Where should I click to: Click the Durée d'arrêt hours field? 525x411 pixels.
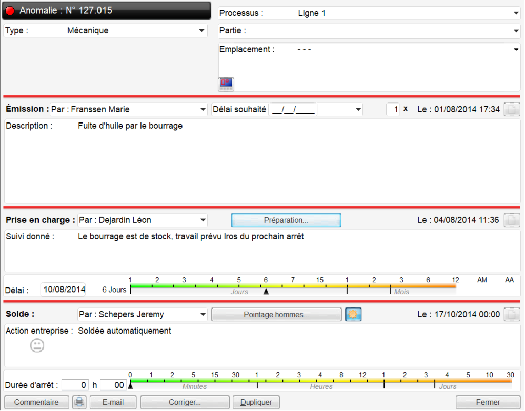click(75, 385)
